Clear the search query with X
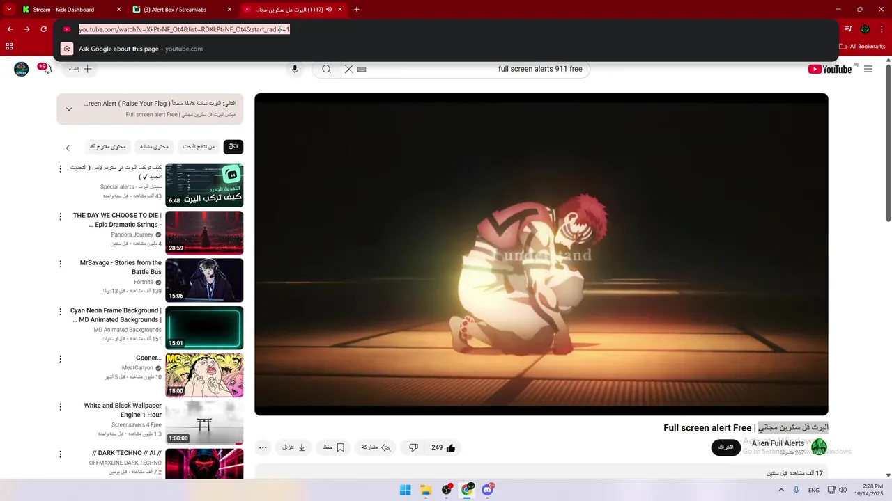This screenshot has height=501, width=892. click(349, 69)
